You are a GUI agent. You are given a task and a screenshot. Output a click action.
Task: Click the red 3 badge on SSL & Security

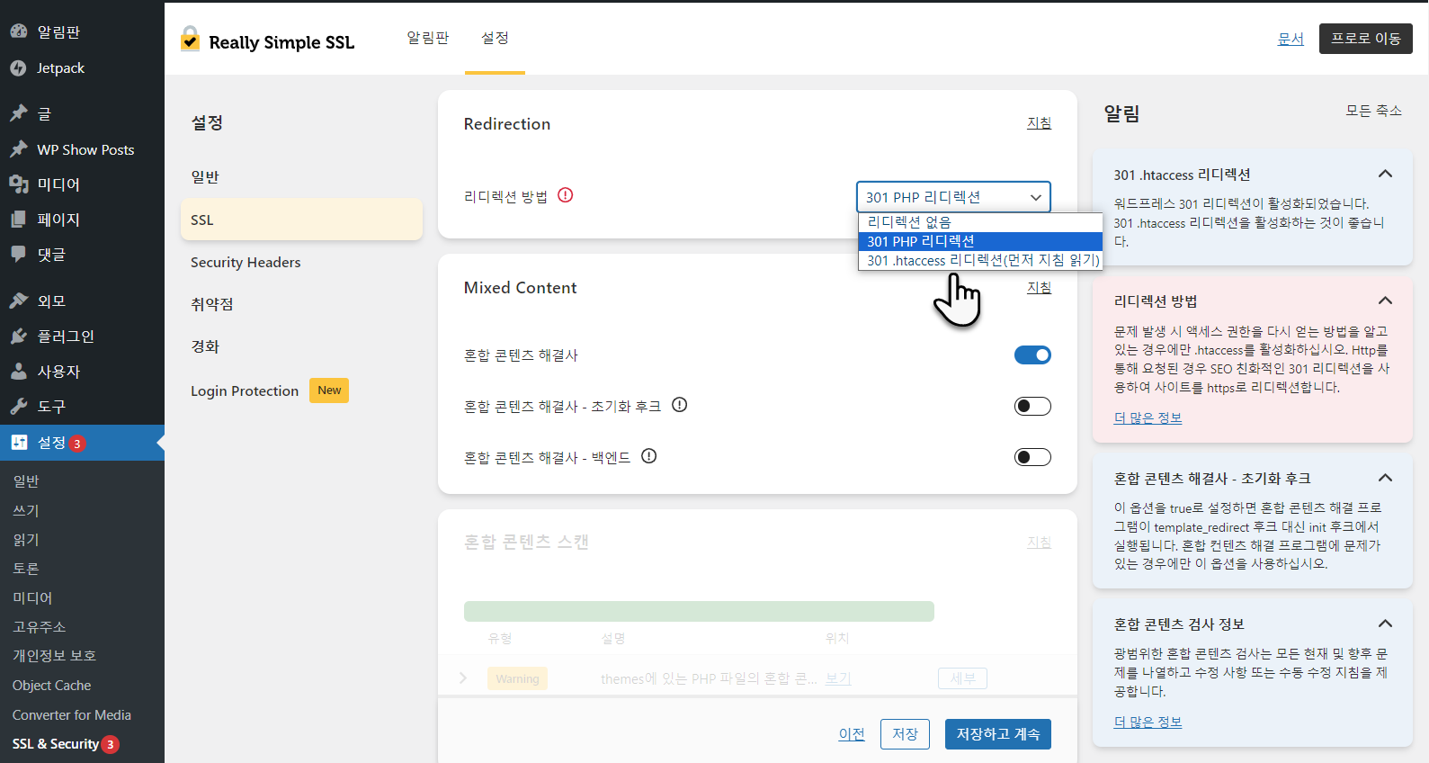pos(110,744)
